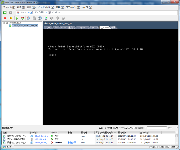Click the タスク button in status bar

[7, 147]
